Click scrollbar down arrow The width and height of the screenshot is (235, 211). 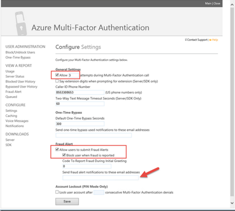click(232, 203)
